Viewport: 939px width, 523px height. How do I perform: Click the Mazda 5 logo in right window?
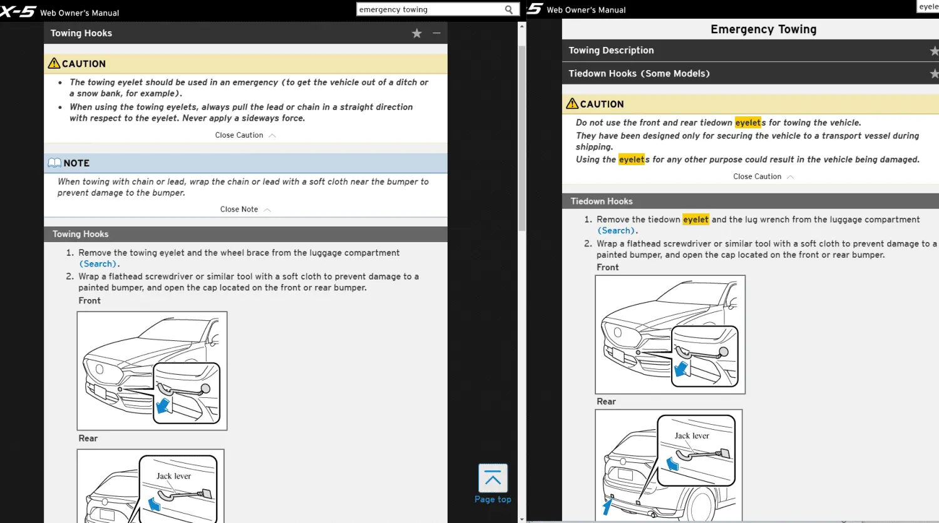[x=535, y=8]
